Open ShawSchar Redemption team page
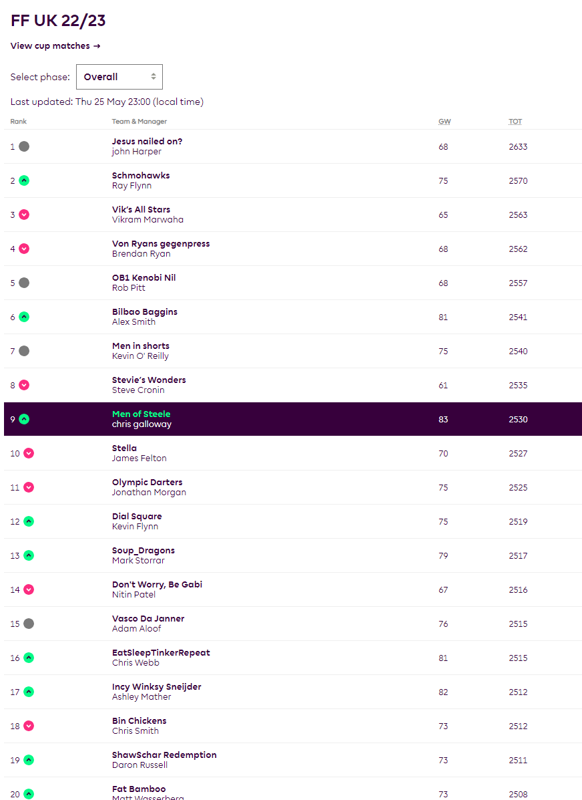Viewport: 582px width, 800px height. [164, 755]
